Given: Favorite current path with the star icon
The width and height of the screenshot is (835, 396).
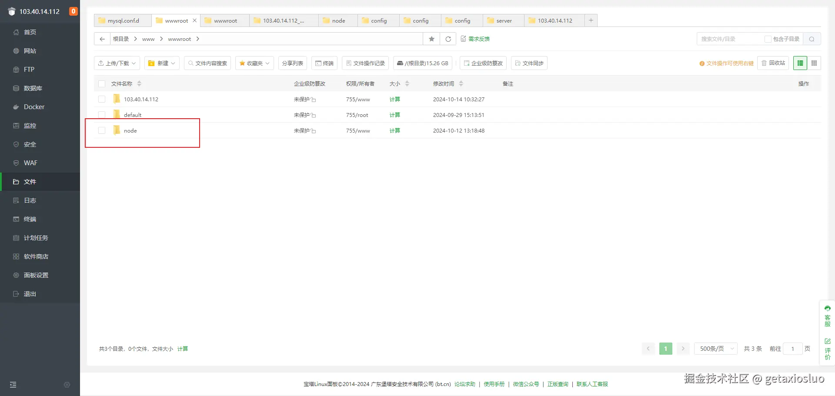Looking at the screenshot, I should (431, 39).
